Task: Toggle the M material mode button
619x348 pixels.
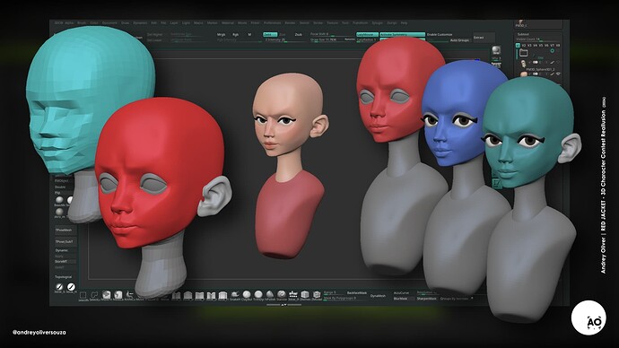Action: pos(249,34)
